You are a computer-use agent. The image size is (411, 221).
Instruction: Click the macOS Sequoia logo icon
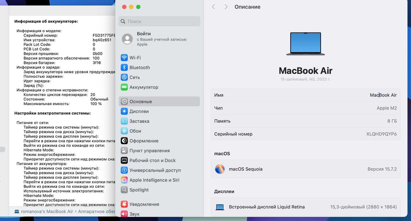(x=219, y=169)
